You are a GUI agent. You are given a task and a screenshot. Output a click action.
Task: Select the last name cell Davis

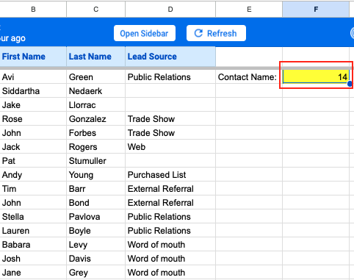[95, 259]
